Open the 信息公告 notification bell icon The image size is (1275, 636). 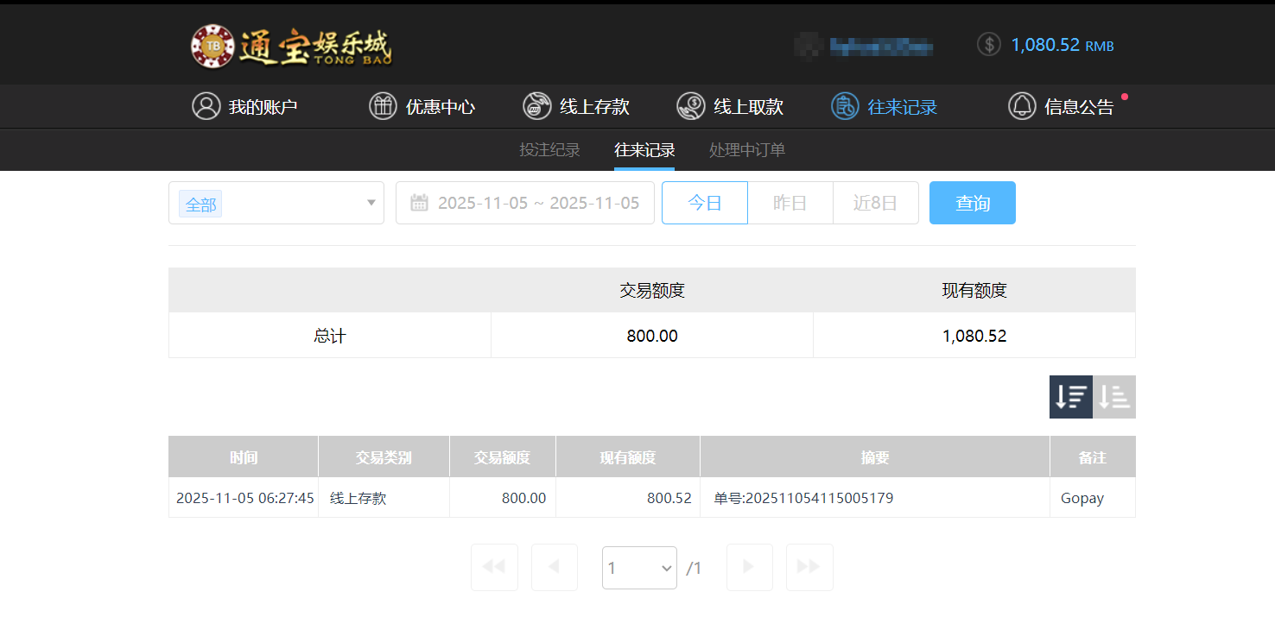click(x=1023, y=106)
